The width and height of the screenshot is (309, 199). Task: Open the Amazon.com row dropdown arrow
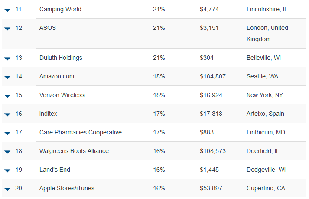click(7, 77)
